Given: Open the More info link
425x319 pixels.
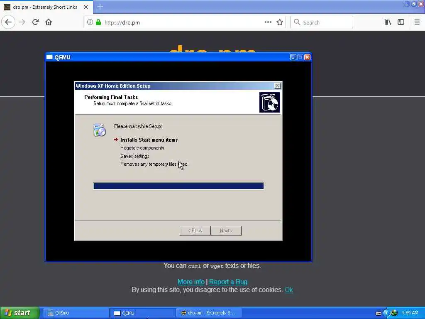Looking at the screenshot, I should pos(191,282).
